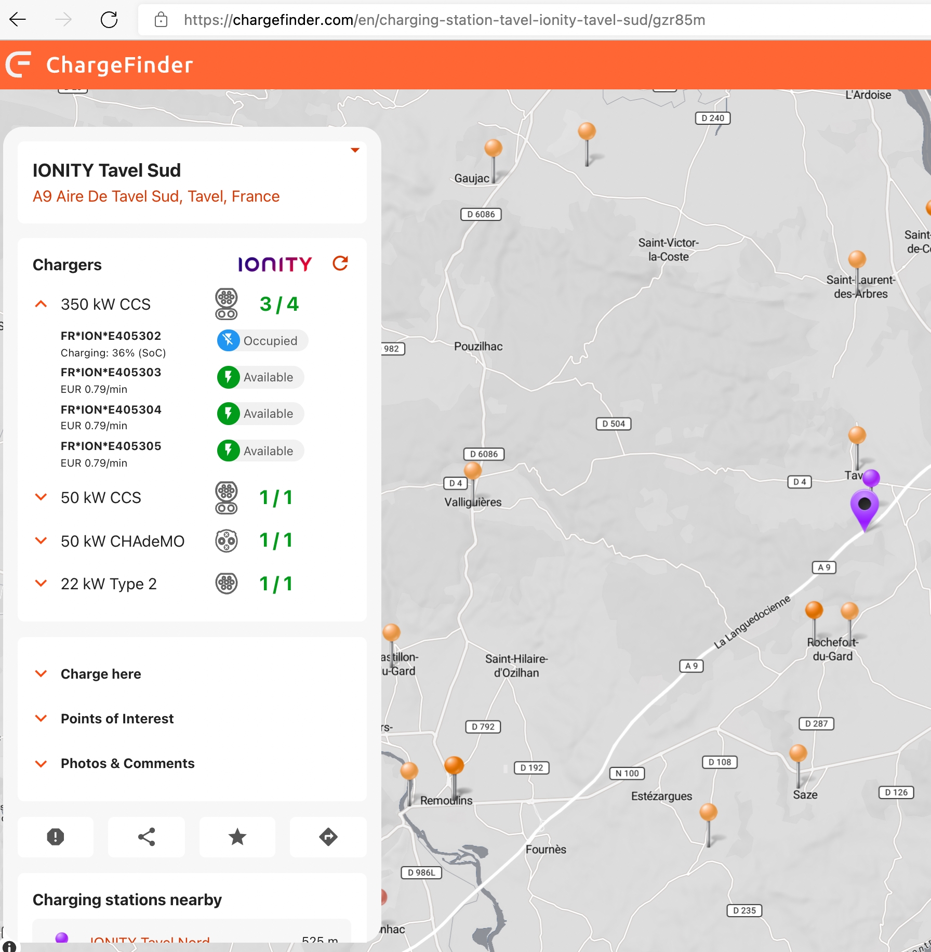Expand the 50 kW CHAdeMO section
The height and width of the screenshot is (952, 931).
(x=41, y=541)
